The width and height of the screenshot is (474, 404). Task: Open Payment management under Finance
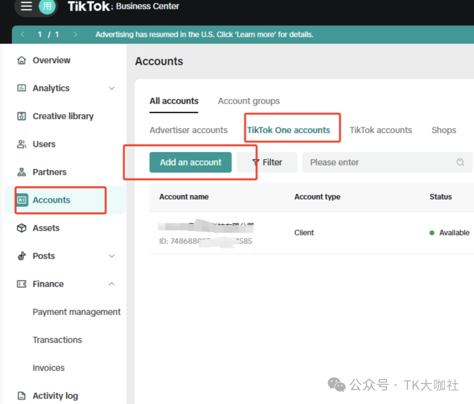pos(76,312)
